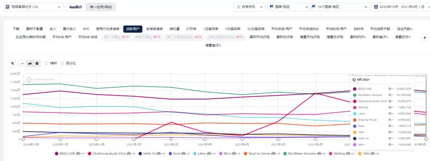Image resolution: width=430 pixels, height=161 pixels.
Task: Click the plus button to add metrics
Action: pos(424,38)
